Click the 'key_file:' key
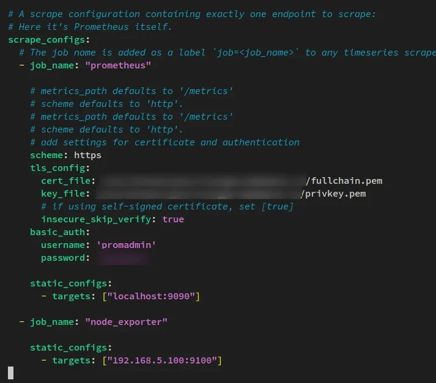The image size is (436, 383). [x=65, y=194]
